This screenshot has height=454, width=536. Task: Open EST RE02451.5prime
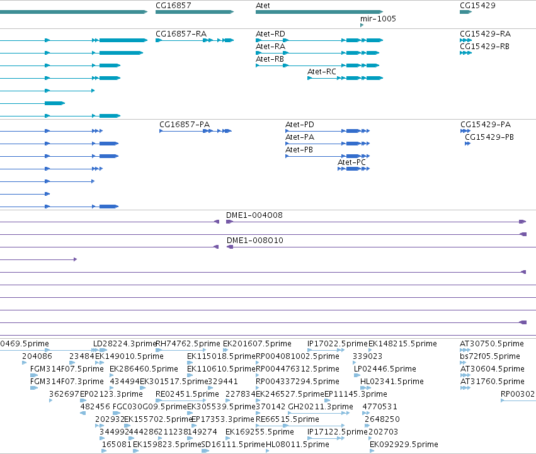tap(187, 394)
